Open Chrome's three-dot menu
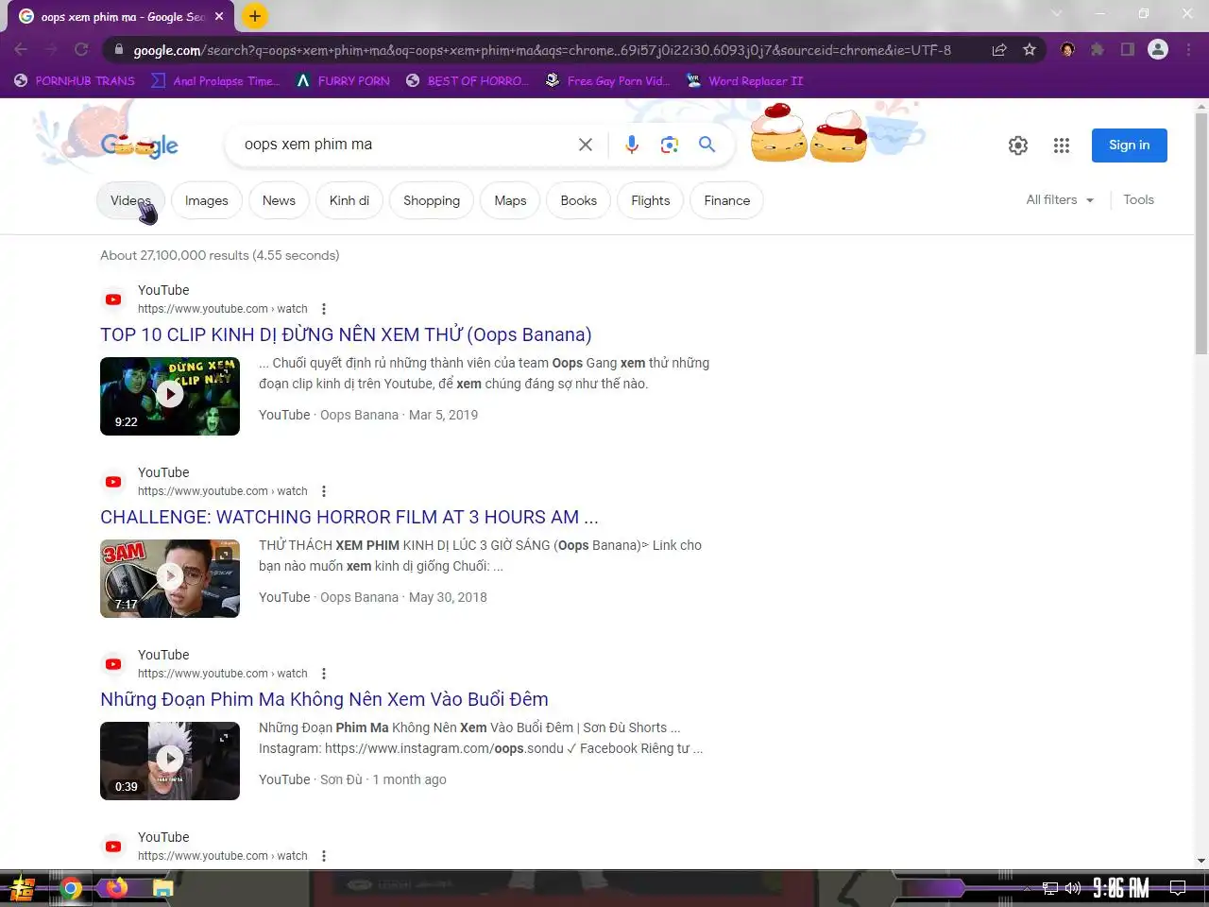 (1189, 50)
